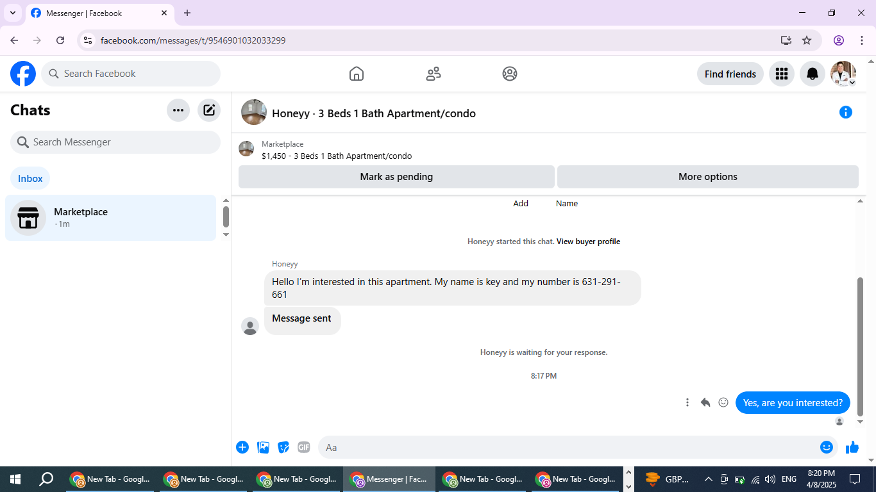Open the tab search dropdown arrow

pyautogui.click(x=12, y=13)
